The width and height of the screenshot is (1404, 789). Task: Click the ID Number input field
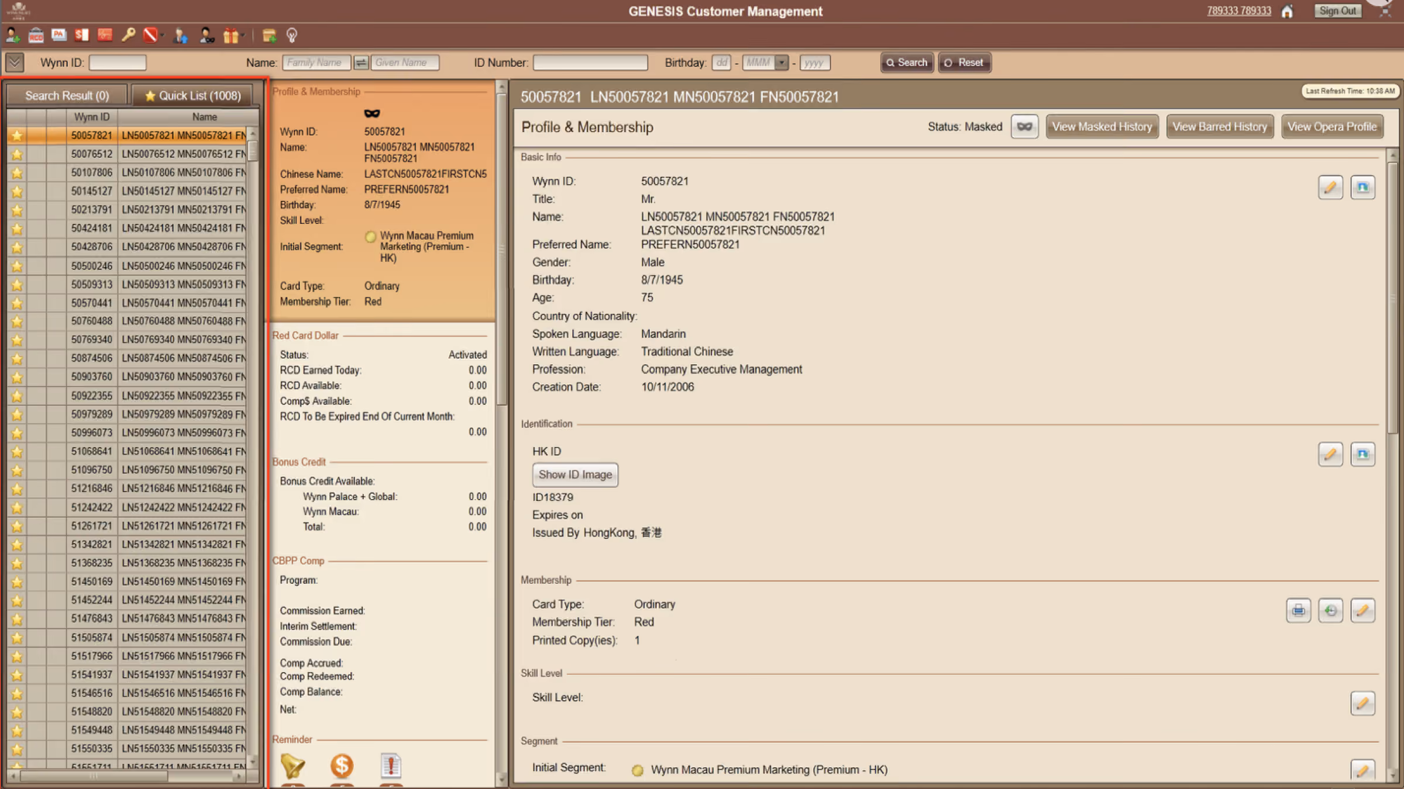point(590,63)
